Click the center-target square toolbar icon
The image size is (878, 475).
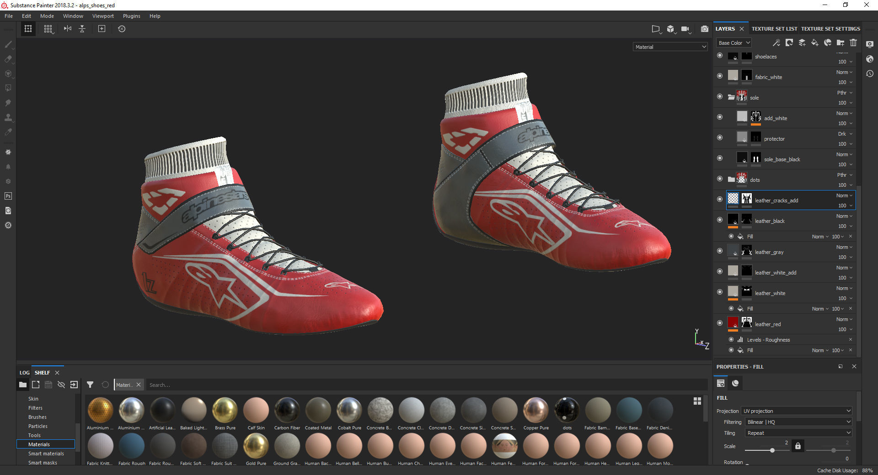pyautogui.click(x=102, y=29)
